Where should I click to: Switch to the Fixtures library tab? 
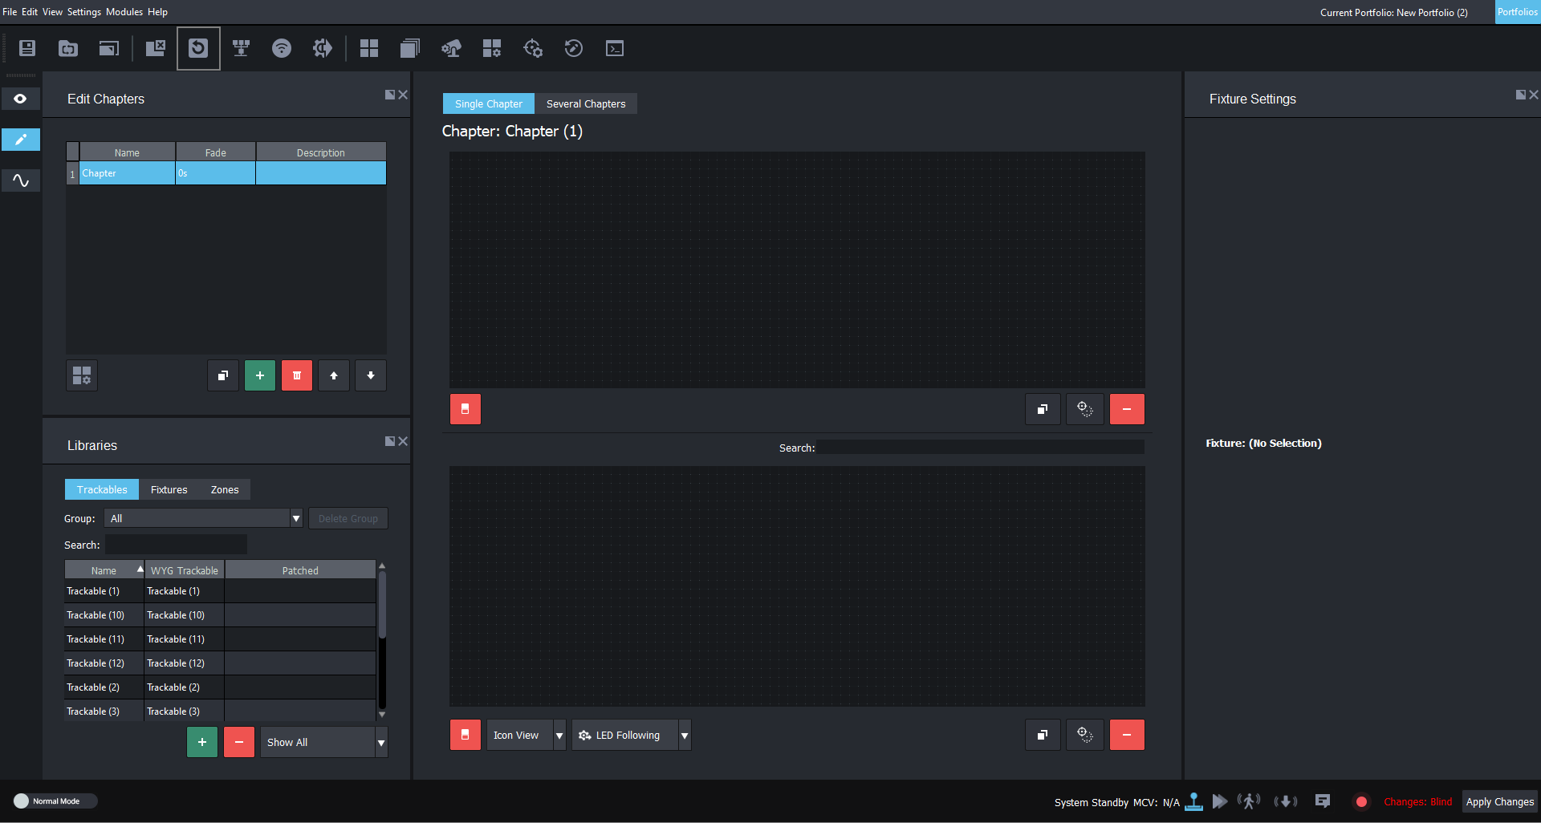point(169,489)
